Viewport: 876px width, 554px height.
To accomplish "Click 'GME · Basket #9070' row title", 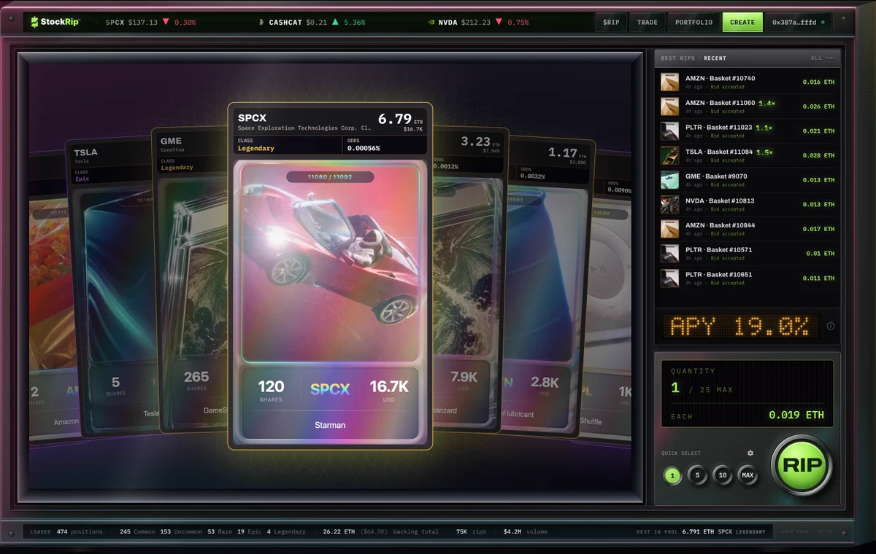I will point(716,176).
